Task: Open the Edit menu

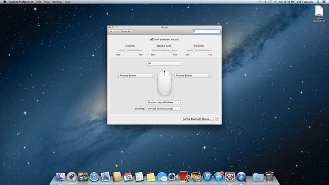Action: [39, 2]
